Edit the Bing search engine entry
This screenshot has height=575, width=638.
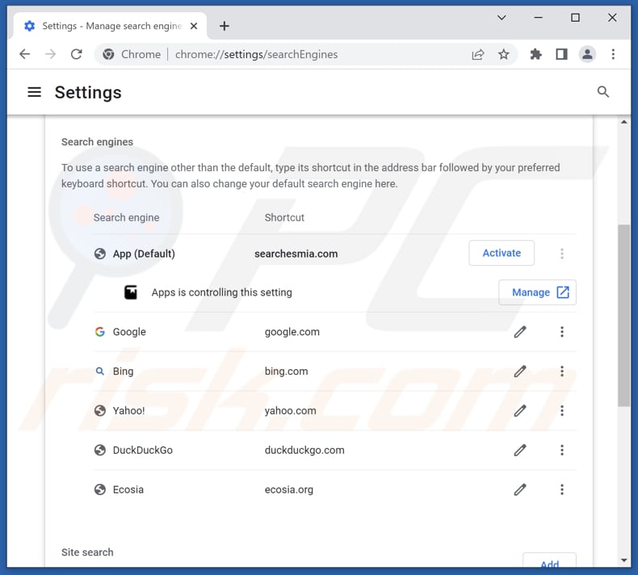(520, 371)
